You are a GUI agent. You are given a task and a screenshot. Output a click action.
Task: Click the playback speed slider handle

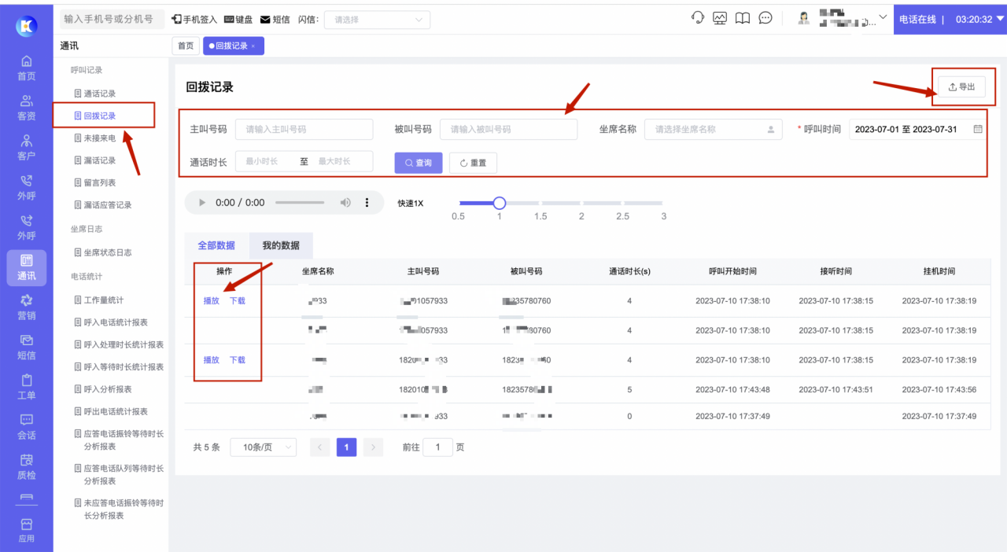(x=499, y=203)
